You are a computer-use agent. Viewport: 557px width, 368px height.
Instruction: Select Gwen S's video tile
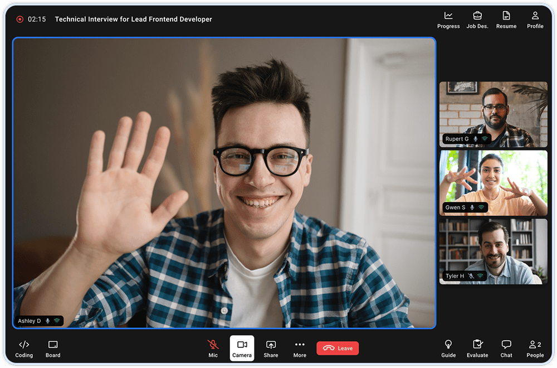493,182
